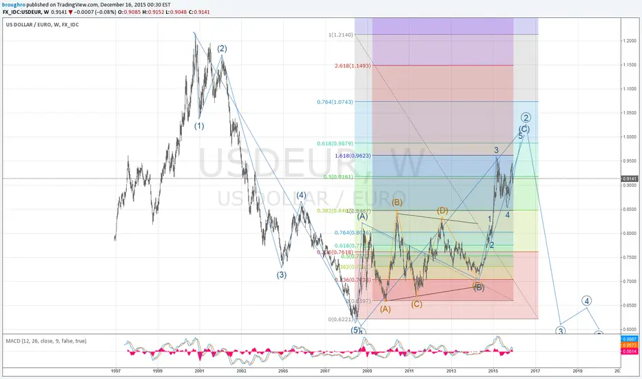642x379 pixels.
Task: Click the open value O:0.9085
Action: [x=129, y=12]
